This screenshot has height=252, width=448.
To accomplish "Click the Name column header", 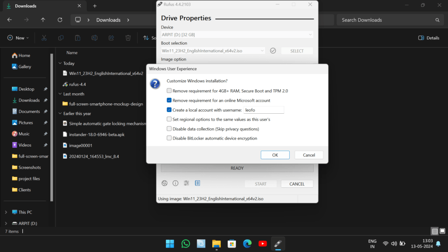I will pos(72,52).
